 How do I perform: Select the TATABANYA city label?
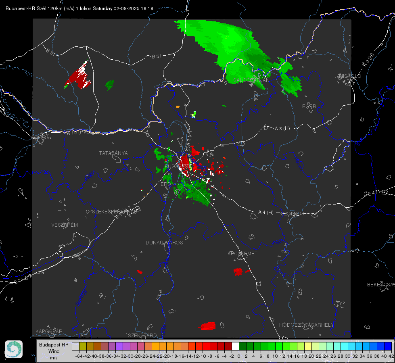click(x=113, y=153)
